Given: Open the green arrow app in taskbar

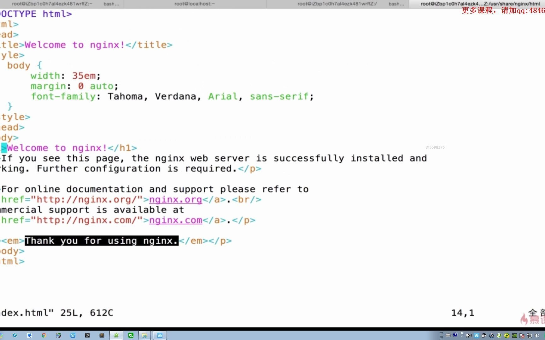Looking at the screenshot, I should click(x=131, y=335).
